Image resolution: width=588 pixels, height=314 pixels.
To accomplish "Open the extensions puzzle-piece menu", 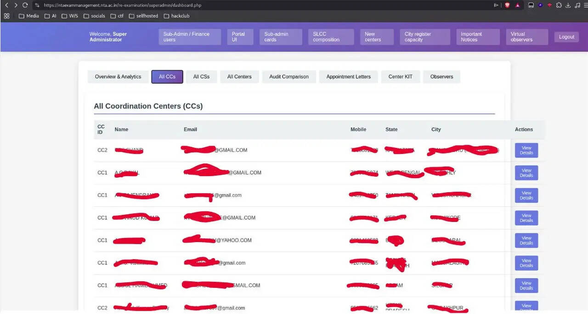I will tap(559, 5).
